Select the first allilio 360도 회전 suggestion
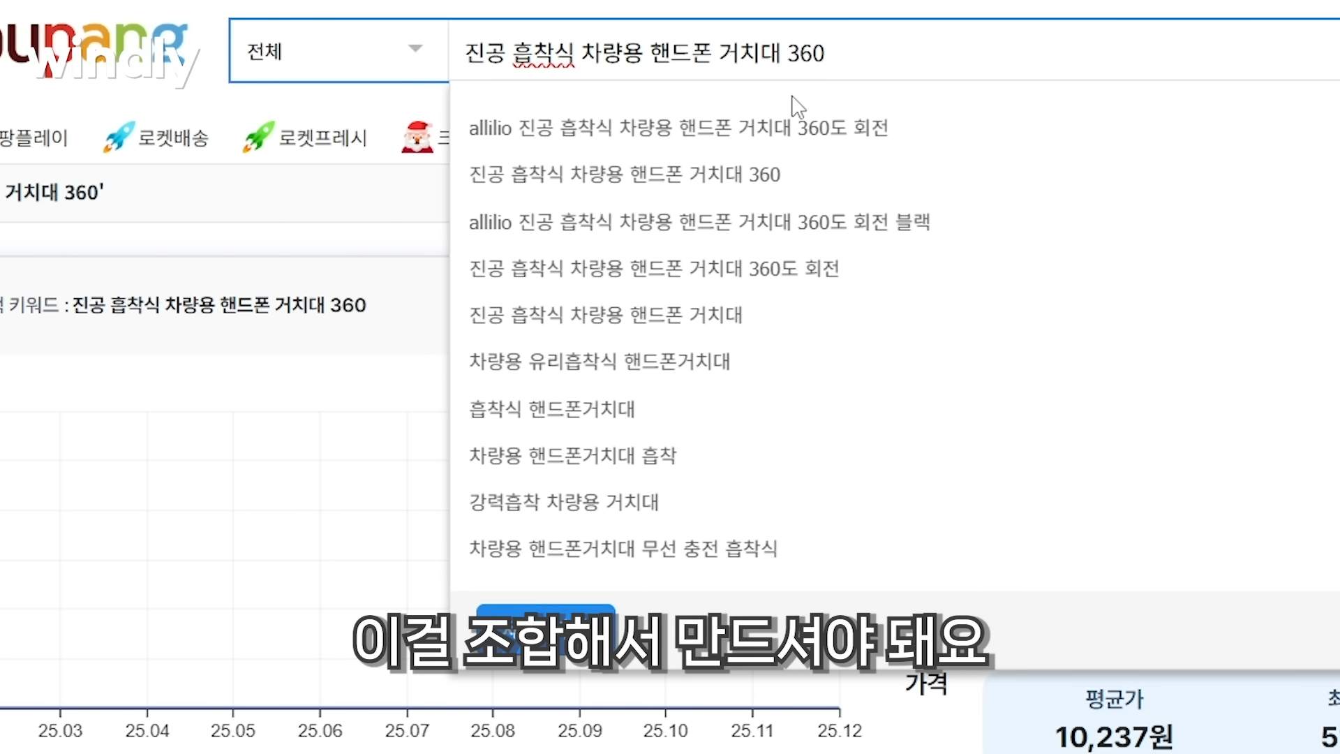Viewport: 1340px width, 754px height. click(678, 128)
